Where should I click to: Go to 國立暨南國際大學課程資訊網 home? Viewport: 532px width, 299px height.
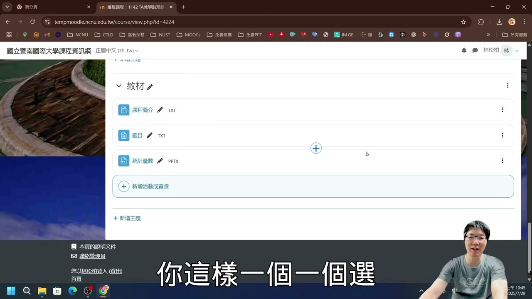click(49, 51)
